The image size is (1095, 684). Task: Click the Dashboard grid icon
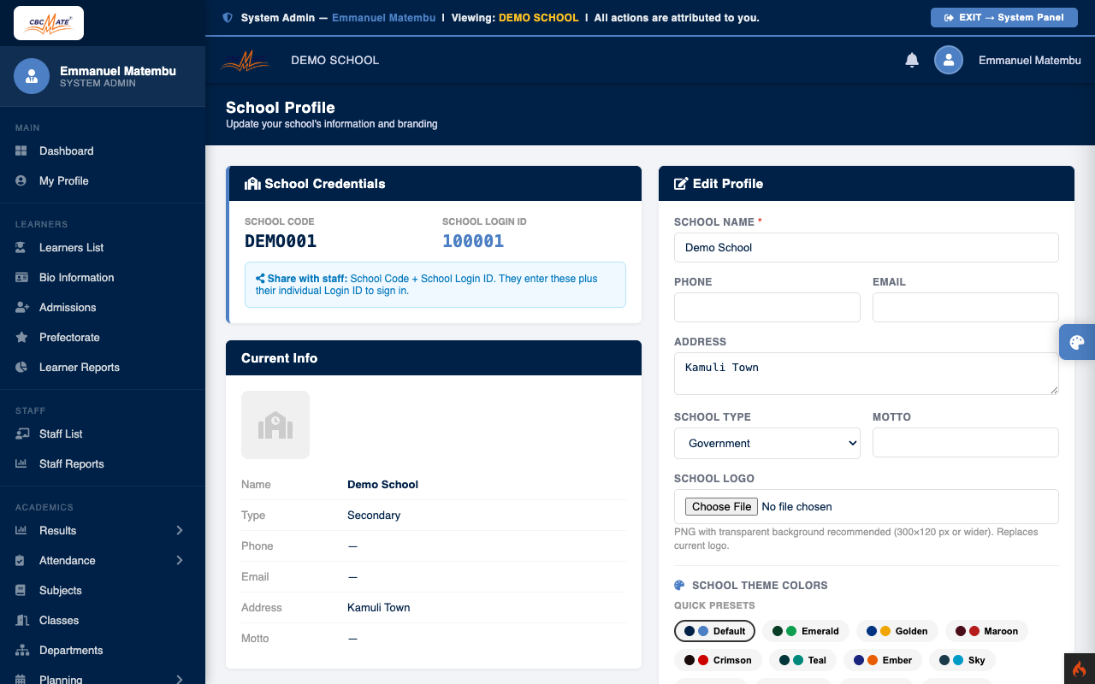(21, 150)
